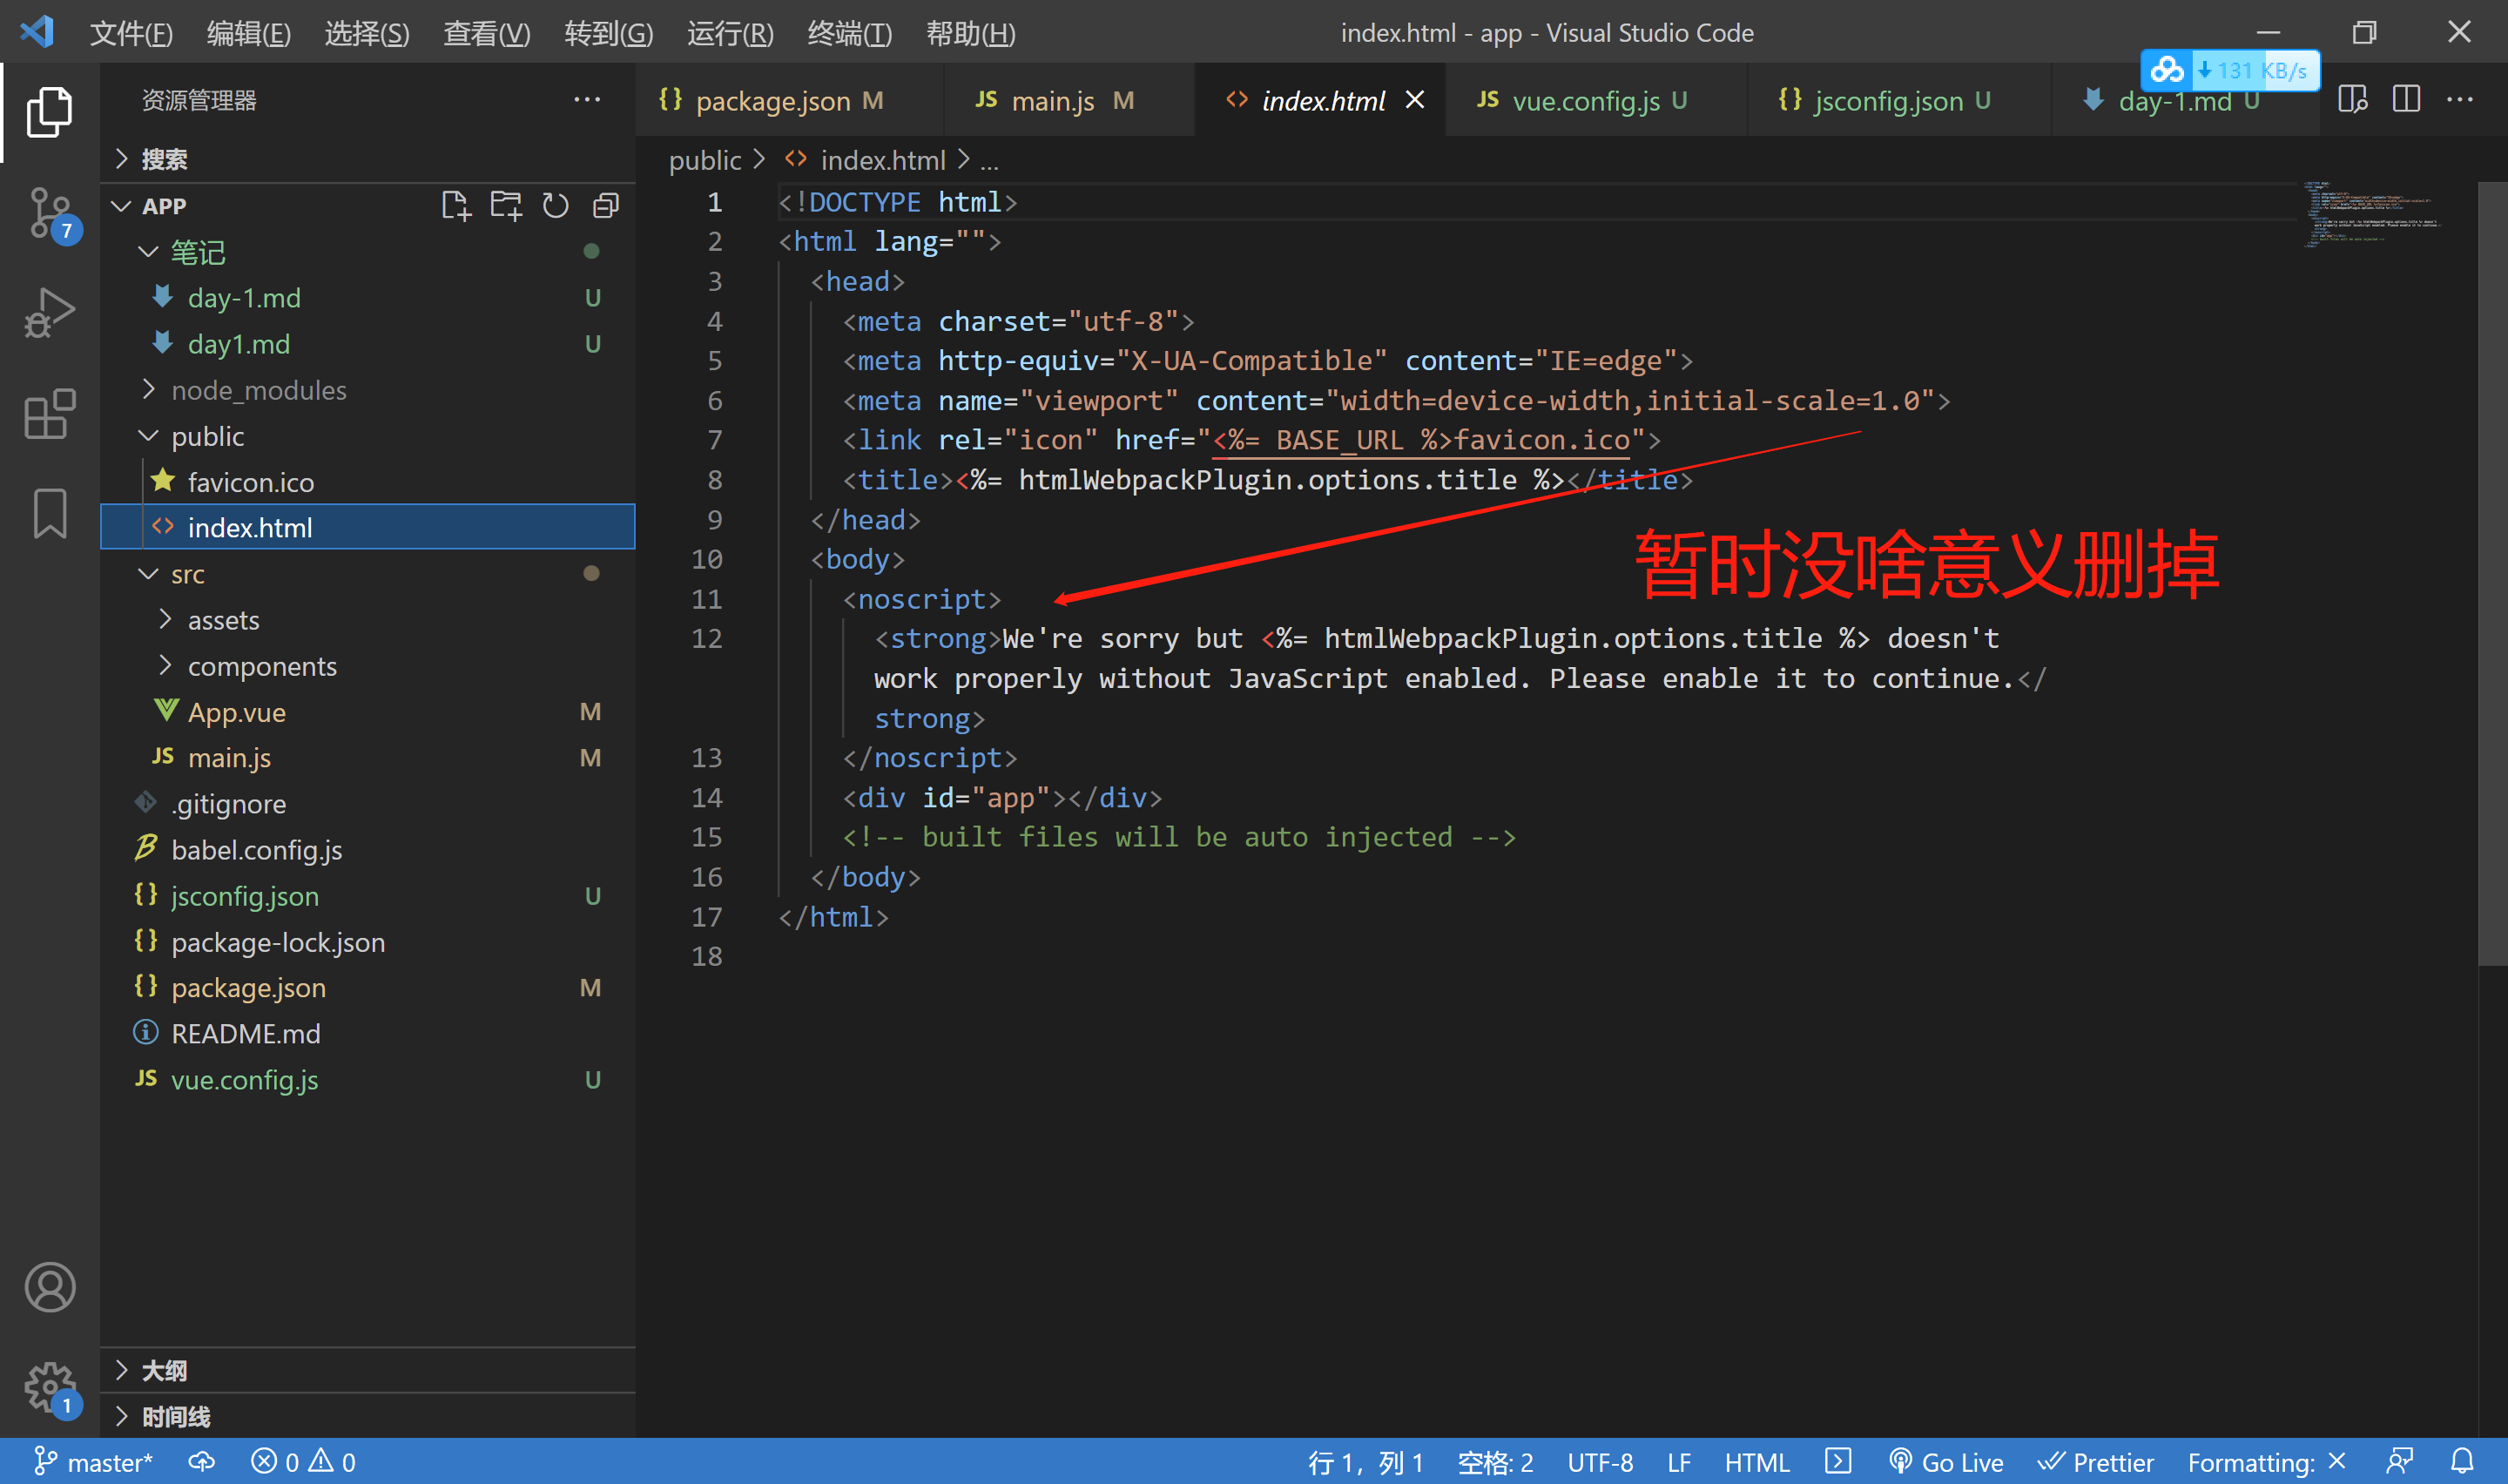
Task: Switch to the package.json tab
Action: pos(789,100)
